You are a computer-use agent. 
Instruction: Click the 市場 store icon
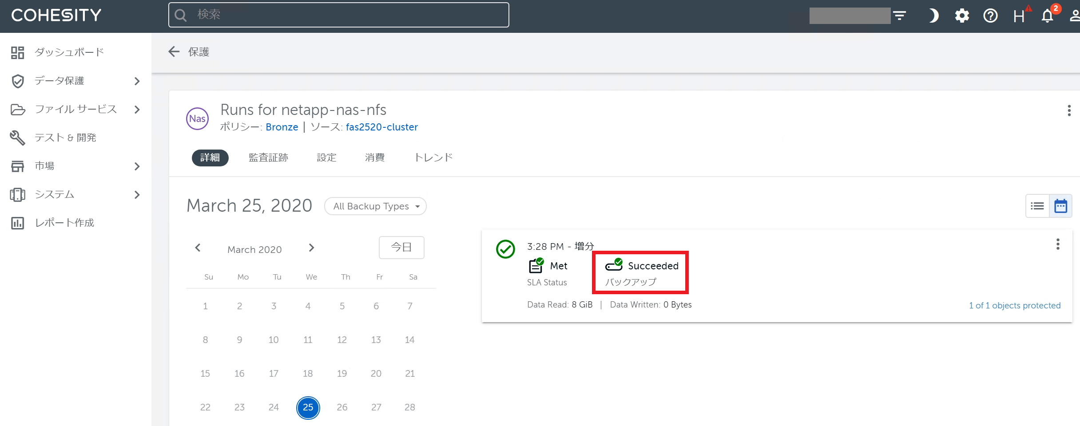(x=18, y=166)
